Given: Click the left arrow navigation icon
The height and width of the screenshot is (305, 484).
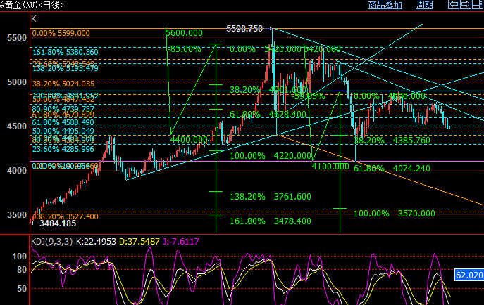Looking at the screenshot, I should click(454, 4).
